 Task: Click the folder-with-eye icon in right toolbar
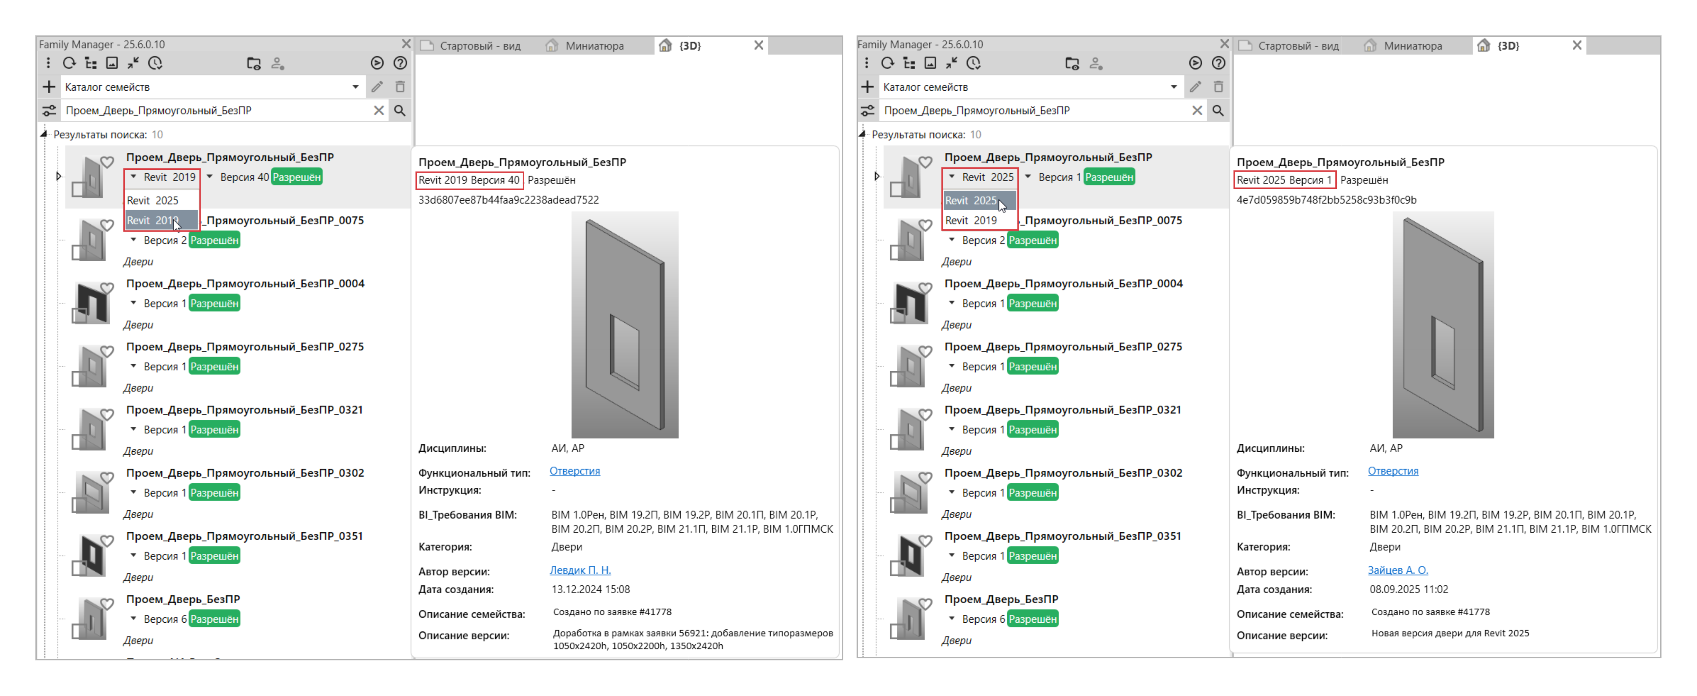(1072, 63)
